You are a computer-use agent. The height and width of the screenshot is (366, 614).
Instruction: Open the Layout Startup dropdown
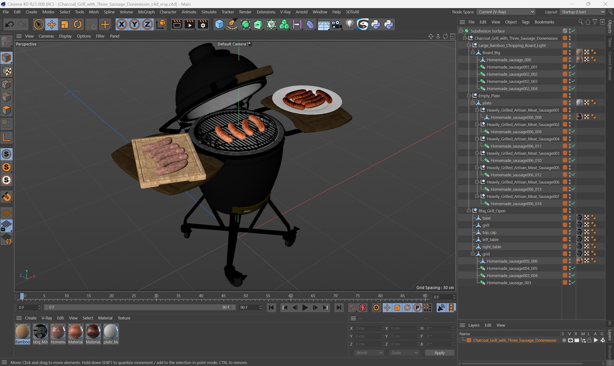point(582,12)
